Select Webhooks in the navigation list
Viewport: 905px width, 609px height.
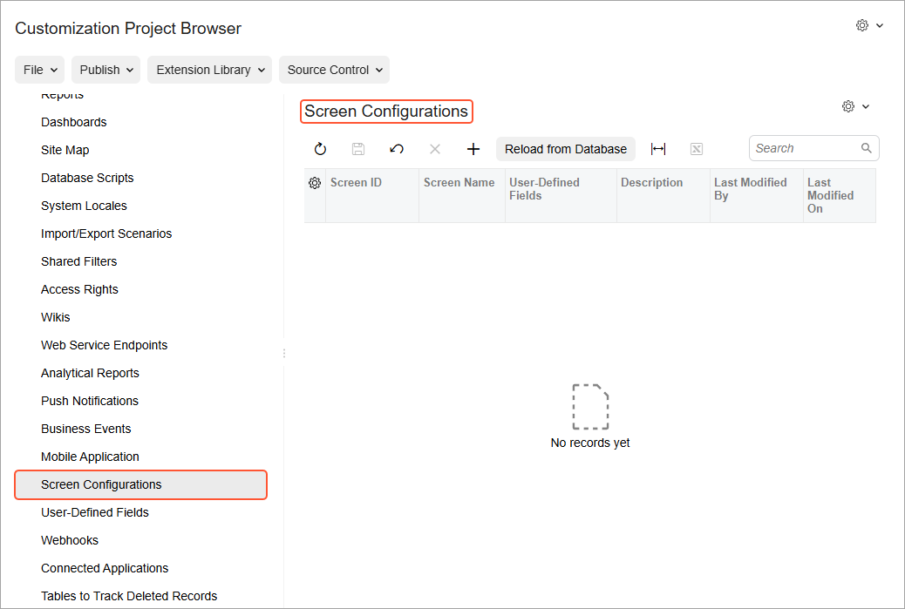coord(70,540)
